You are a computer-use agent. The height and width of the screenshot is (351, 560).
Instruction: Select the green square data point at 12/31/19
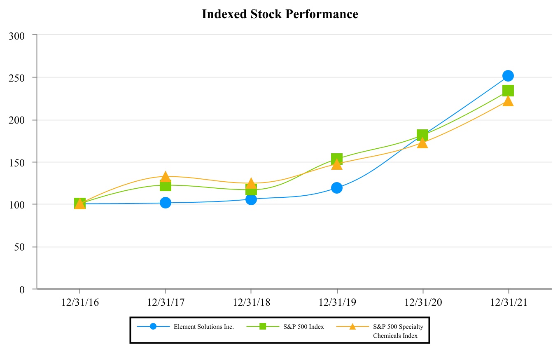click(x=336, y=159)
